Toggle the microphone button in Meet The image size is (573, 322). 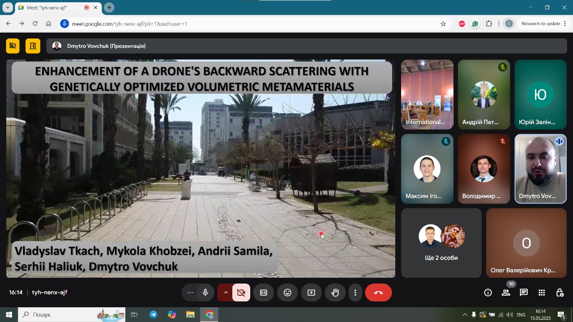click(205, 292)
